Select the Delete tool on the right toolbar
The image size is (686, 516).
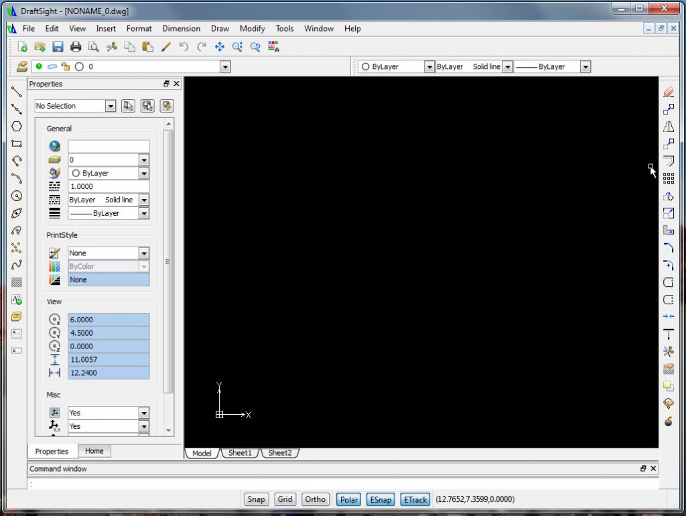[668, 92]
